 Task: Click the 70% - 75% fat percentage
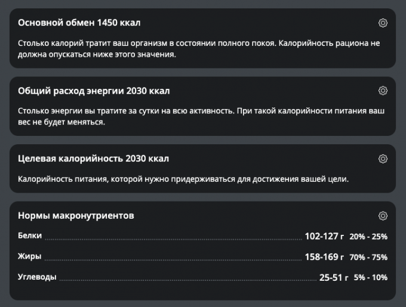(x=369, y=258)
